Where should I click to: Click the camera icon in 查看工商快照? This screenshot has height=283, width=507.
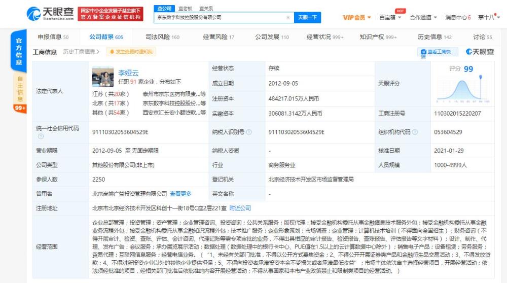423,52
